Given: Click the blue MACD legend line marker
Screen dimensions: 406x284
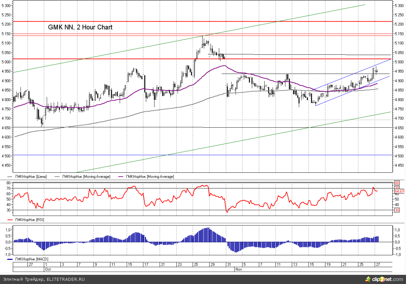Looking at the screenshot, I should click(x=9, y=259).
